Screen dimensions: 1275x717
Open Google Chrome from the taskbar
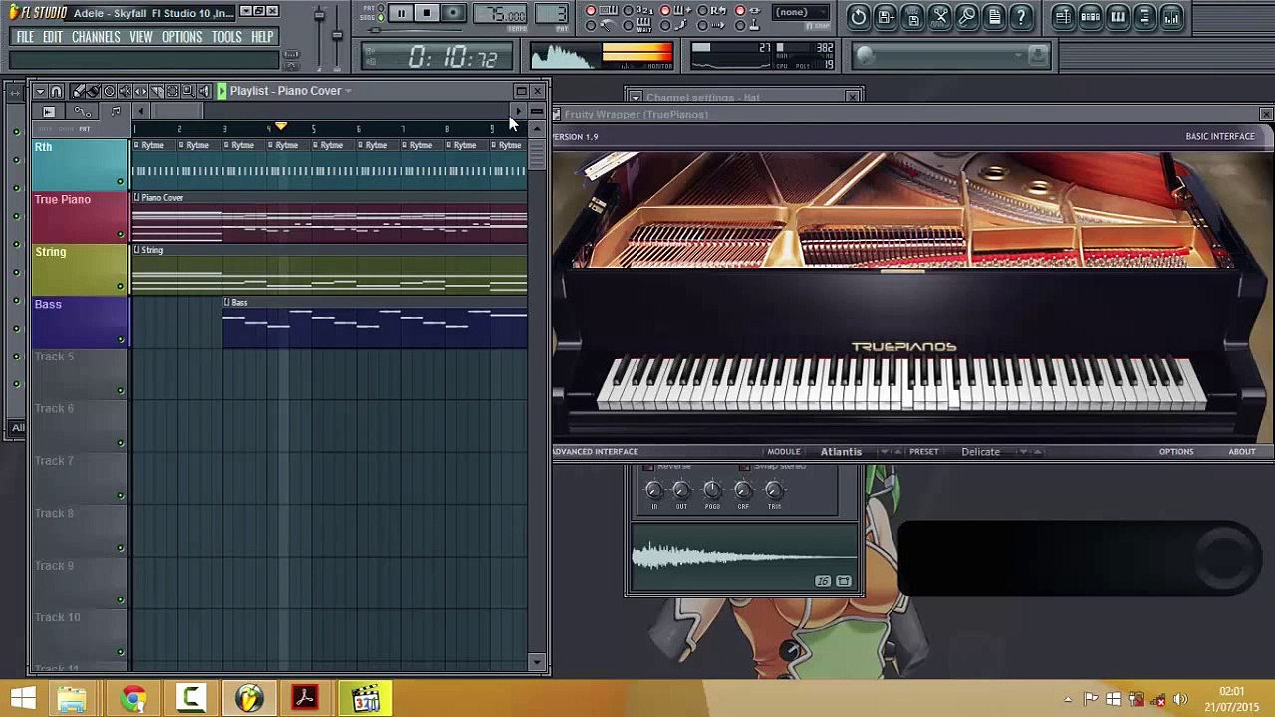133,699
